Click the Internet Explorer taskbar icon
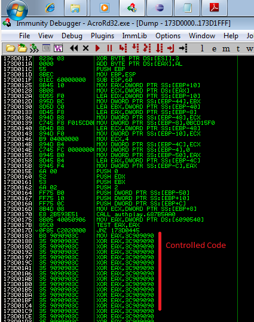Screen dimensions: 254x322 coord(50,8)
